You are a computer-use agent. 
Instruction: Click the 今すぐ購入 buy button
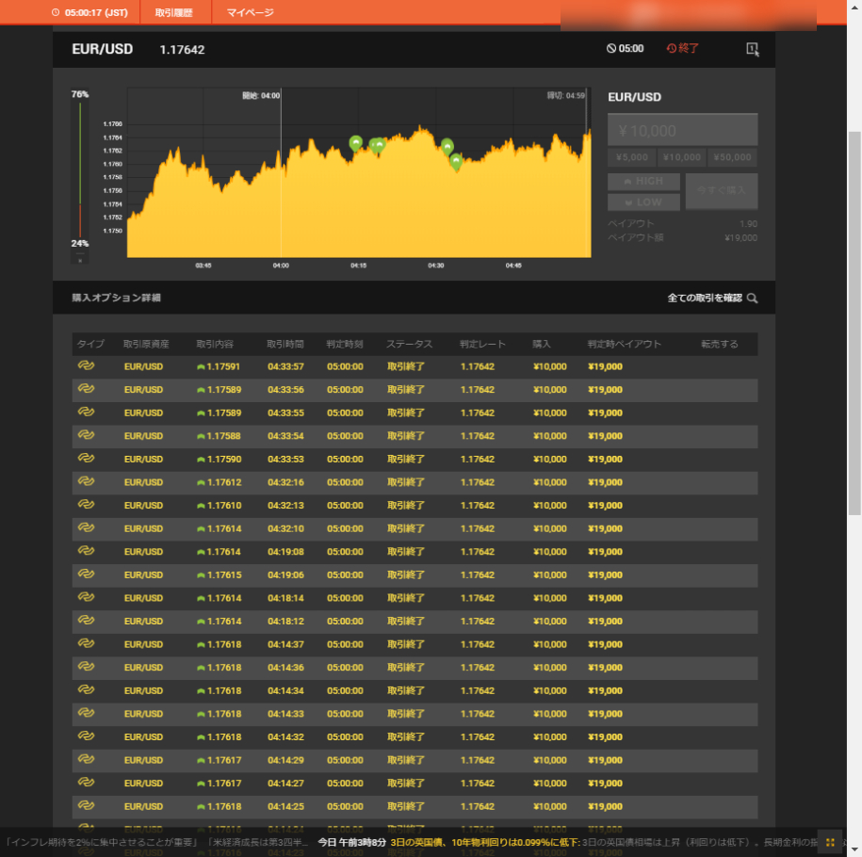coord(722,191)
